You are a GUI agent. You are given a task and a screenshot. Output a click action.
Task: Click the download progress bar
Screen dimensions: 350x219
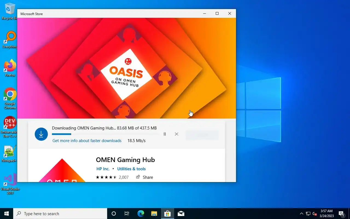click(x=105, y=134)
